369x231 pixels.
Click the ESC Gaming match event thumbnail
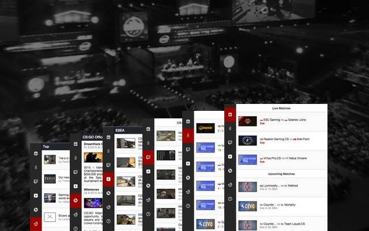tap(247, 121)
